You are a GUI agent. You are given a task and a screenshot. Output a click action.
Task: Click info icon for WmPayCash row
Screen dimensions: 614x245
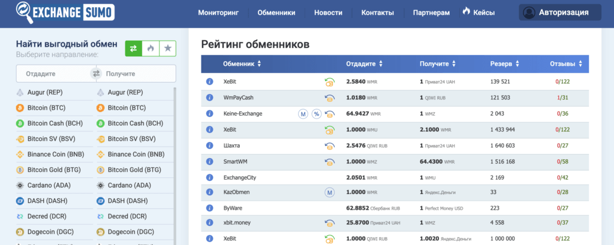point(209,98)
